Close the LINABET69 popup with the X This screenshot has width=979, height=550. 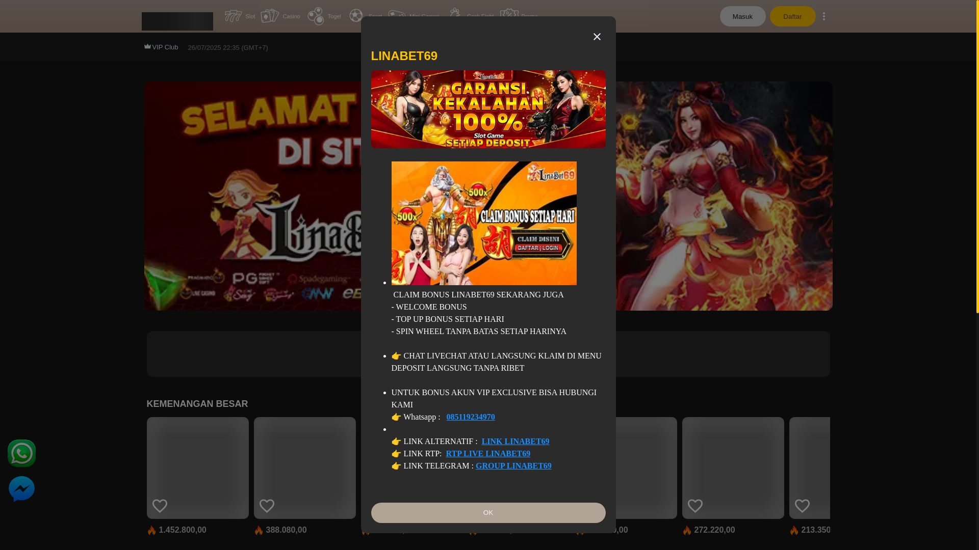point(597,37)
